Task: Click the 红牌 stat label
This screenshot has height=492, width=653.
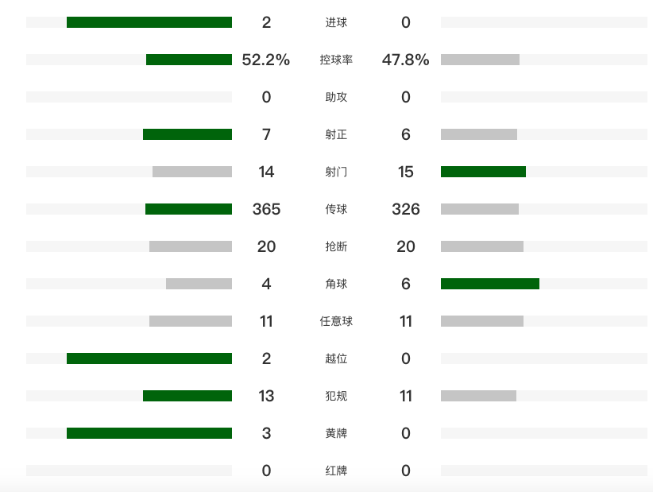Action: tap(336, 471)
